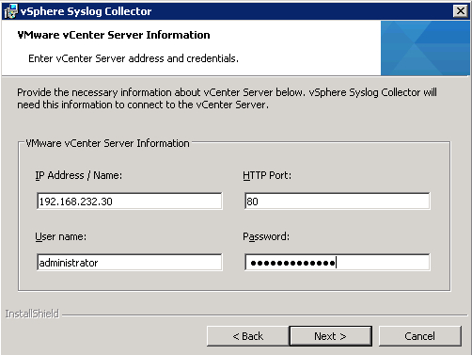Image resolution: width=472 pixels, height=355 pixels.
Task: Click the IP Address / Name input field
Action: tap(130, 202)
